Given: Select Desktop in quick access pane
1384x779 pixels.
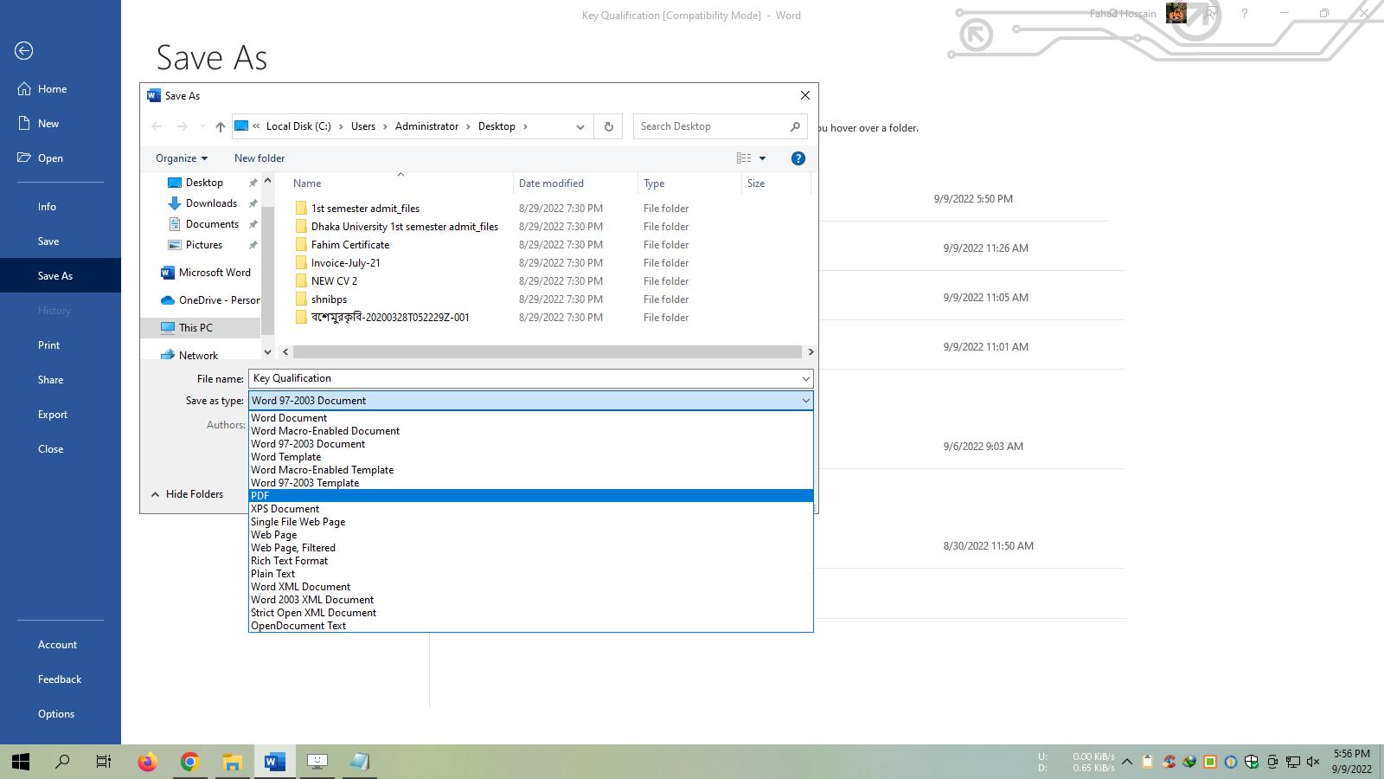Looking at the screenshot, I should [x=204, y=183].
